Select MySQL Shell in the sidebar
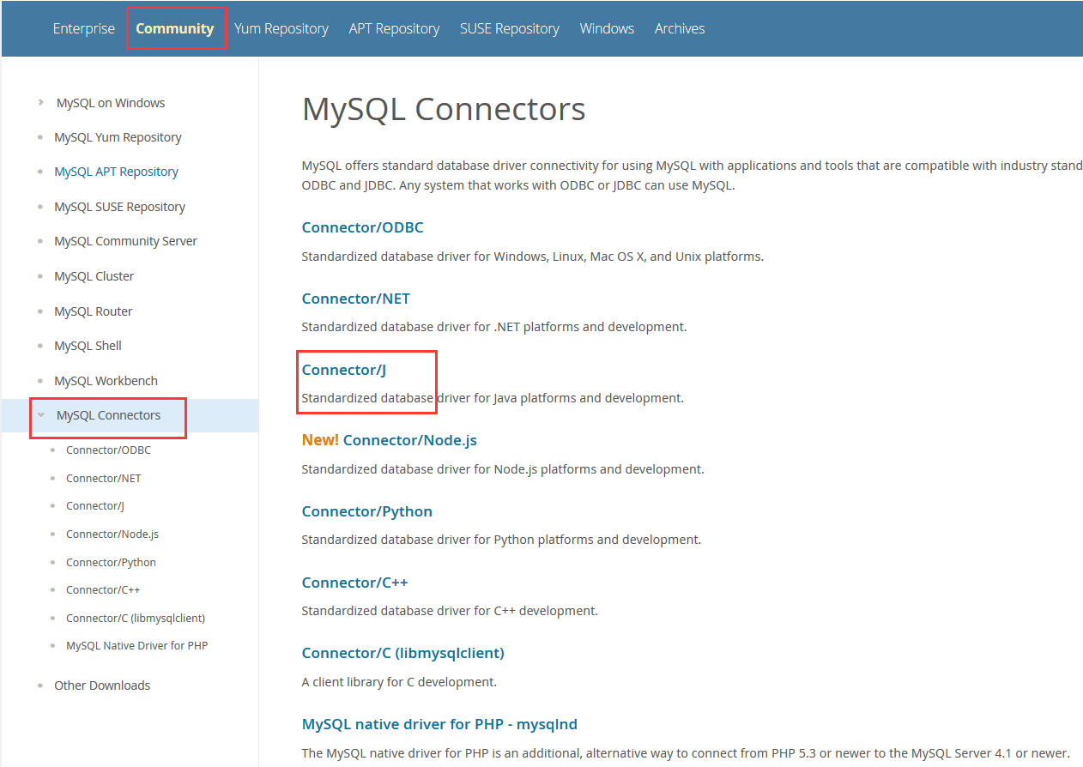This screenshot has height=767, width=1083. click(x=88, y=345)
